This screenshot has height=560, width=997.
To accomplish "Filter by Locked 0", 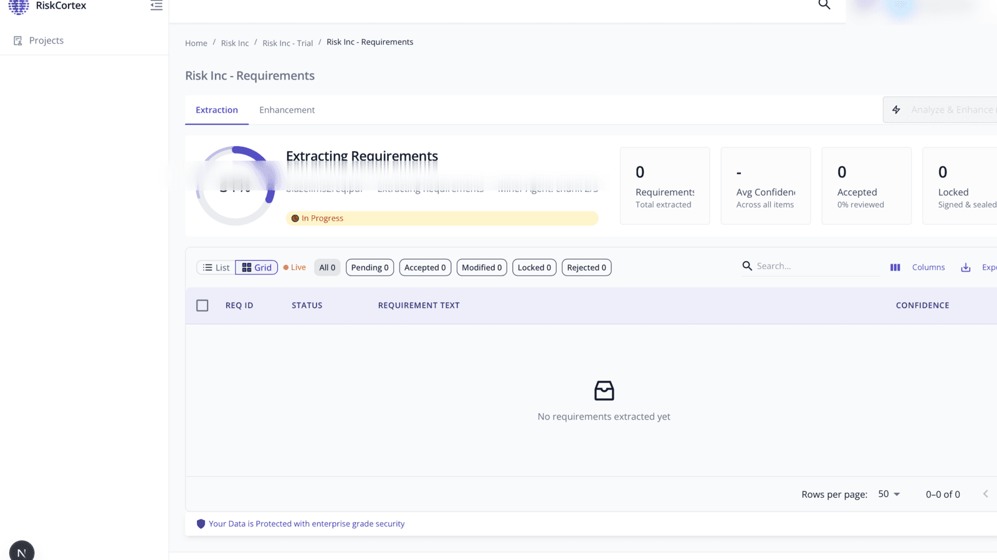I will [x=535, y=268].
